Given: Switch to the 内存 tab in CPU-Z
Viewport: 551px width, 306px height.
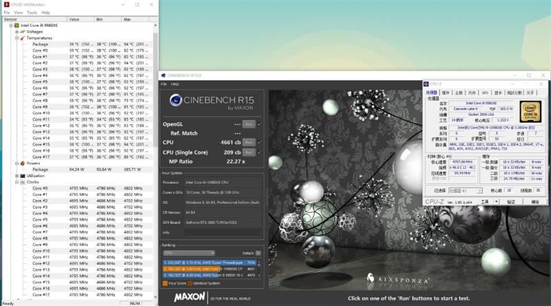Looking at the screenshot, I should [x=472, y=92].
